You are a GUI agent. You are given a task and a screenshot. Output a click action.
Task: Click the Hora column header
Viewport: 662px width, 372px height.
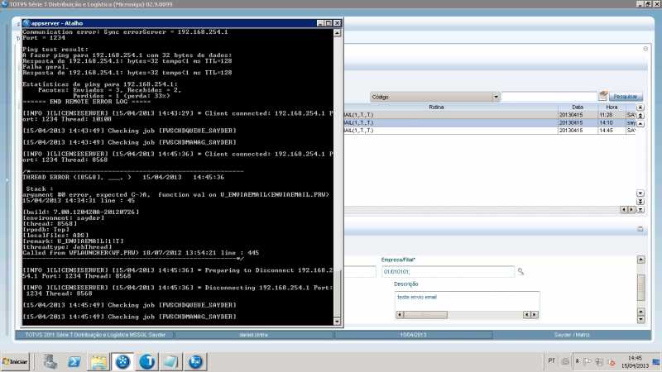click(612, 107)
